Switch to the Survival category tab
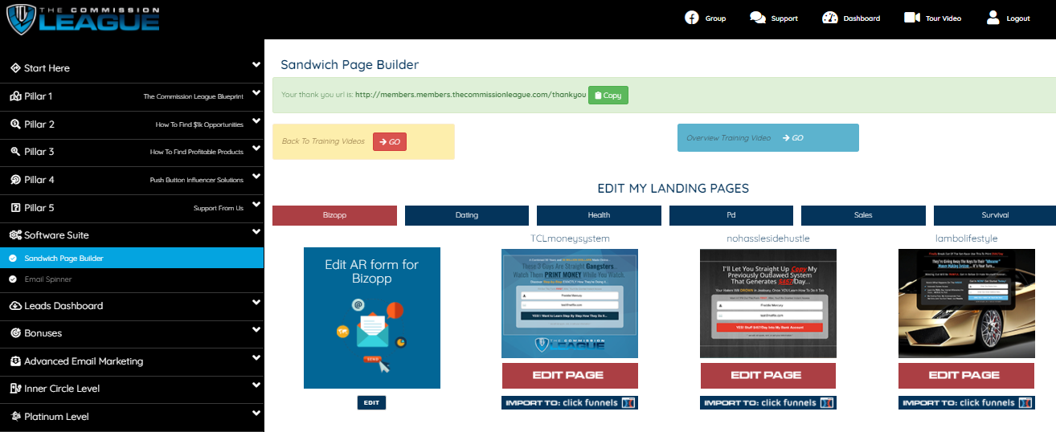The image size is (1056, 432). click(994, 215)
